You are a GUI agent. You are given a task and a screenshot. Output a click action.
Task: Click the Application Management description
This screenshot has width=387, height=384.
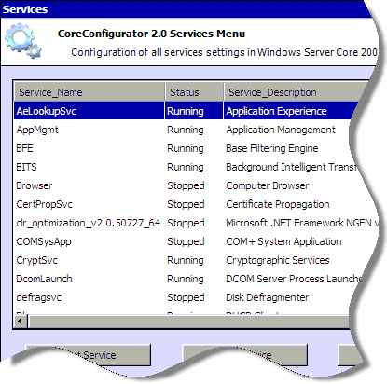pos(281,130)
